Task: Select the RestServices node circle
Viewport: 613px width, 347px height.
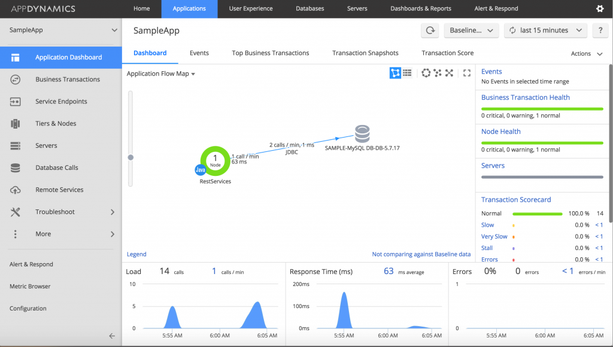Action: tap(215, 160)
